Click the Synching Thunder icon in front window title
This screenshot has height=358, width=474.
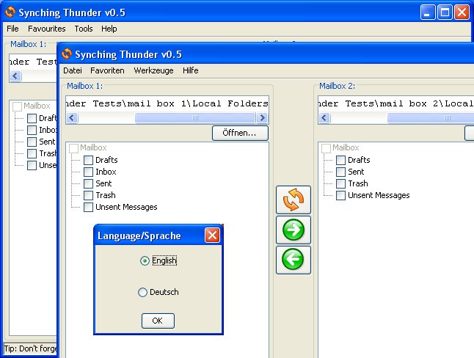point(67,54)
